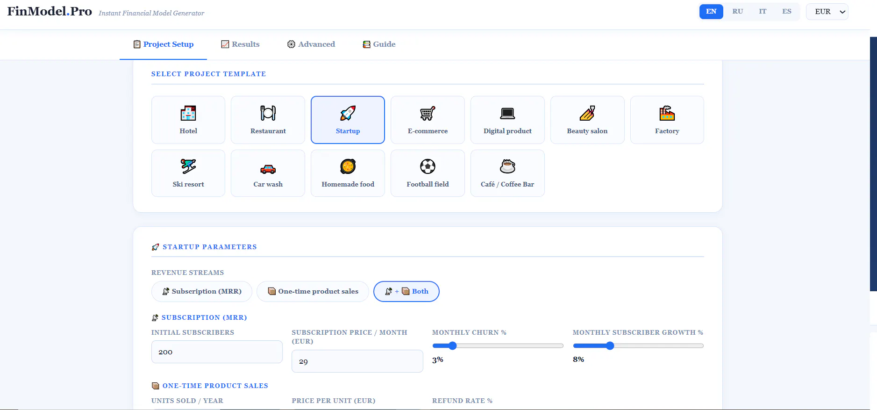Switch to the Advanced tab
Viewport: 877px width, 410px height.
(311, 44)
